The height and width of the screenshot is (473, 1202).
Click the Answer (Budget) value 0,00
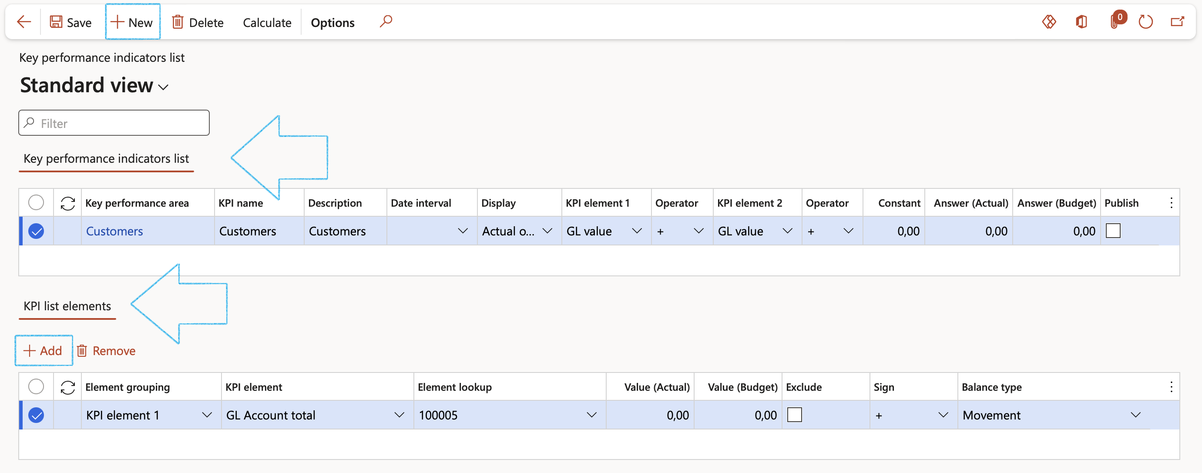(1056, 231)
